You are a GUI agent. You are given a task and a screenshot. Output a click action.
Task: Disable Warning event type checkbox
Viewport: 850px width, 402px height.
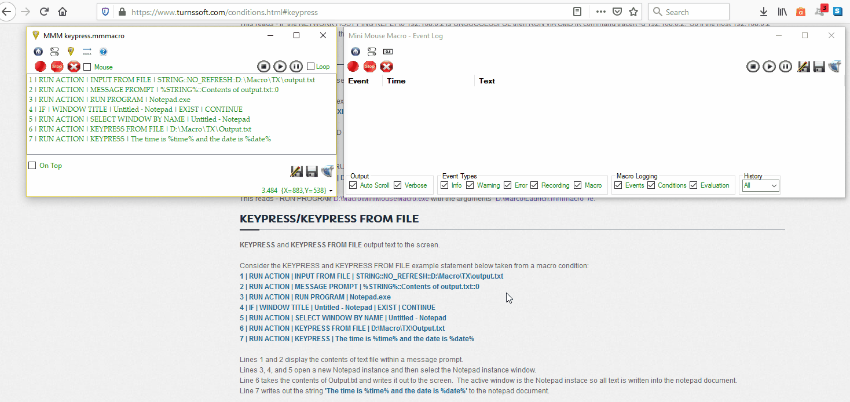pos(470,185)
